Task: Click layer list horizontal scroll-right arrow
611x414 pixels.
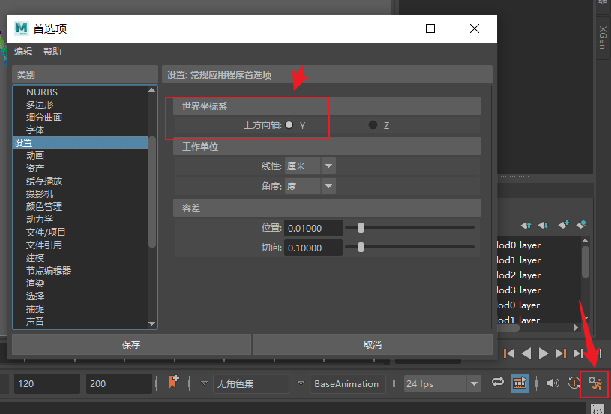Action: click(x=577, y=328)
